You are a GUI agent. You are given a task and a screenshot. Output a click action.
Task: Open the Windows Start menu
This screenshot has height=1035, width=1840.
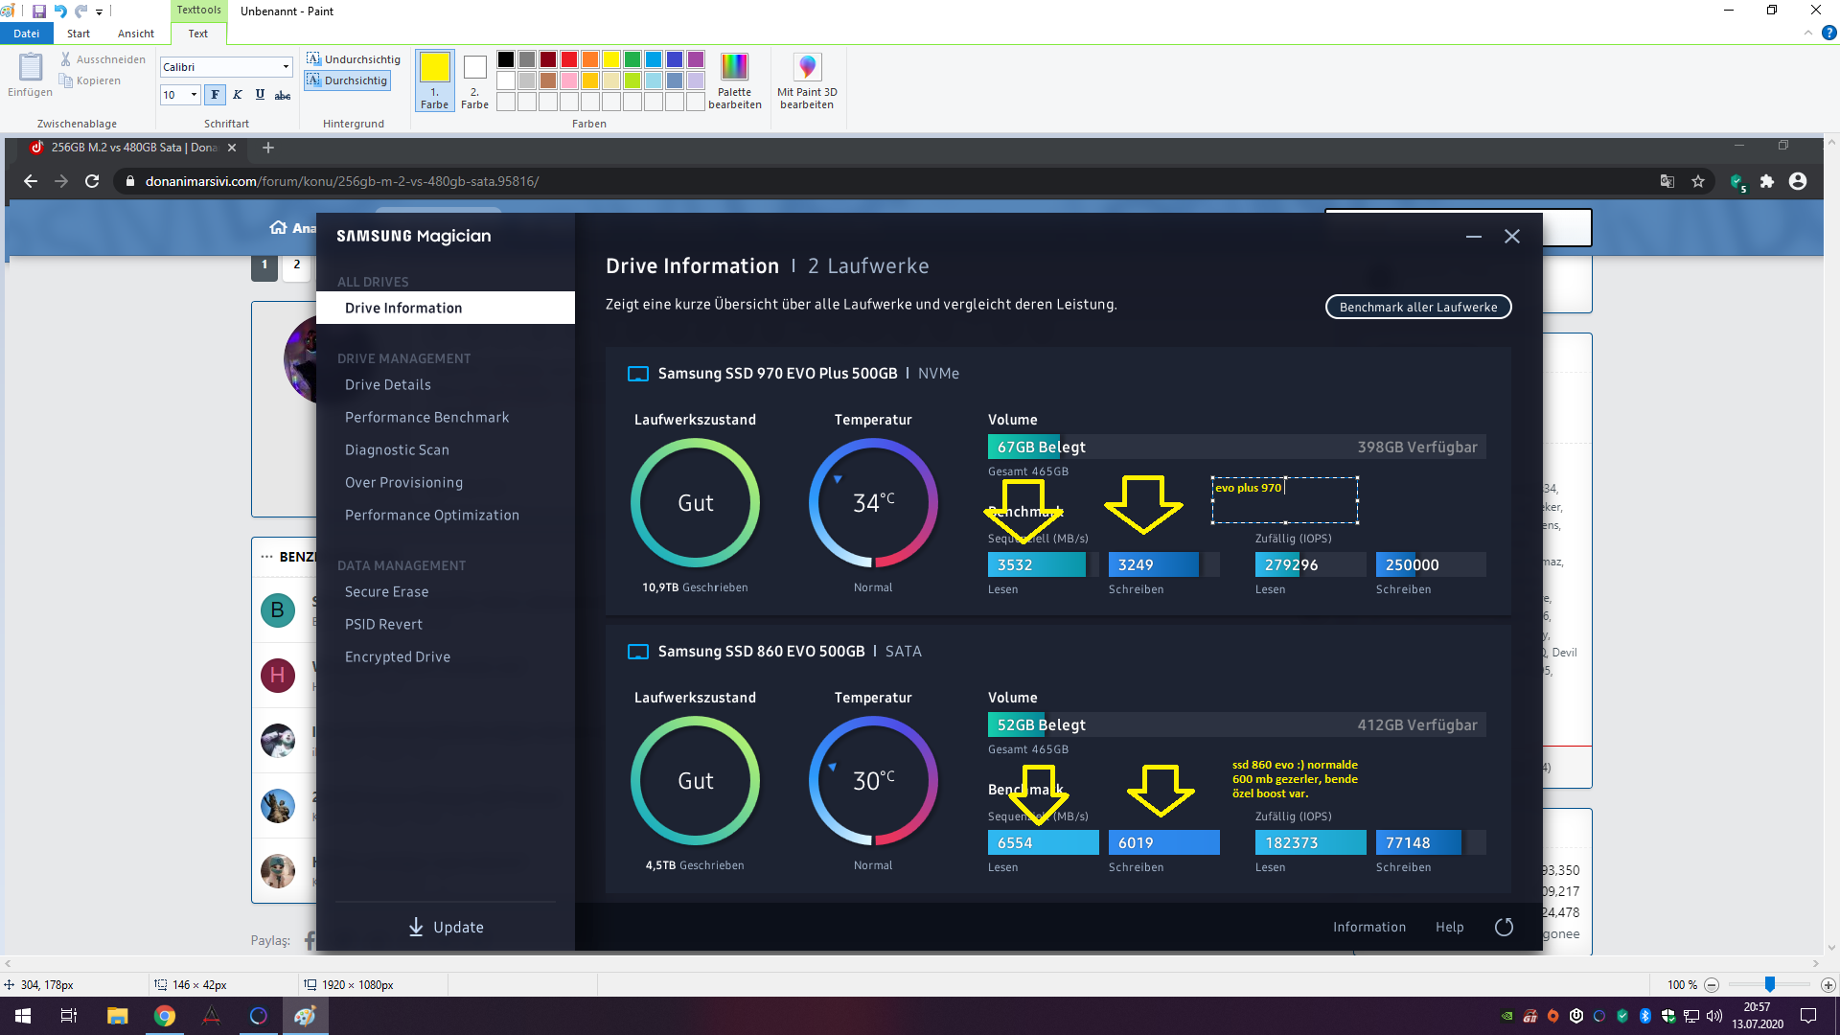click(x=23, y=1016)
